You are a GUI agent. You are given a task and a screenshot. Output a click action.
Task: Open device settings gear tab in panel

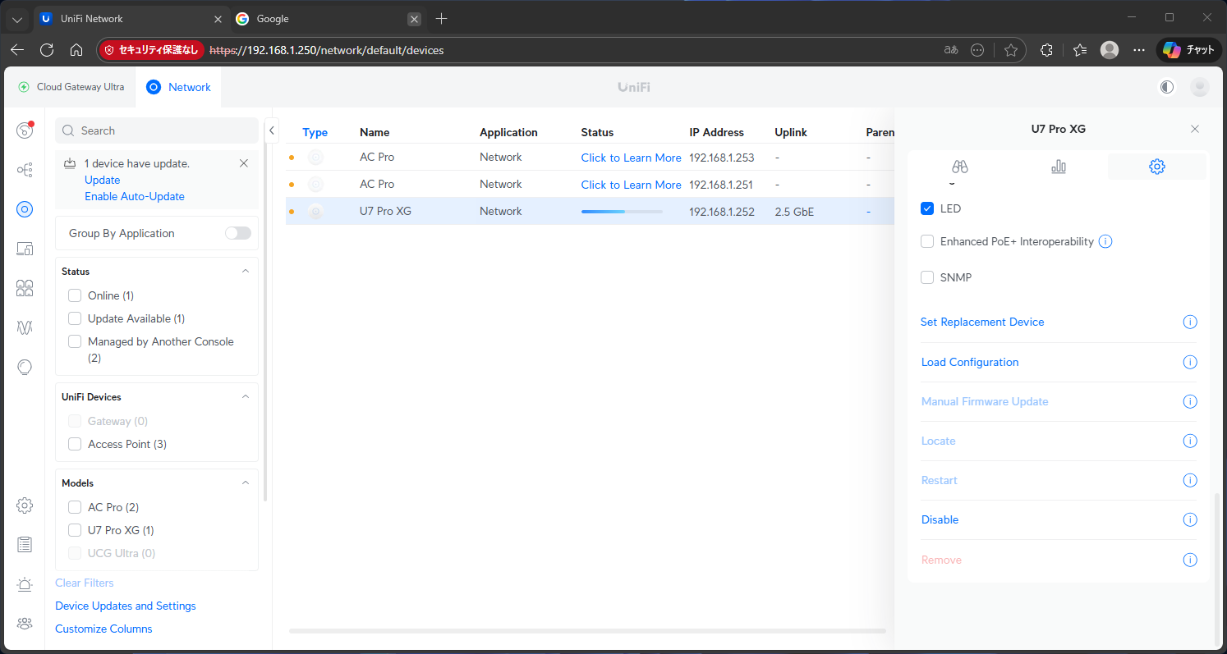pos(1156,167)
